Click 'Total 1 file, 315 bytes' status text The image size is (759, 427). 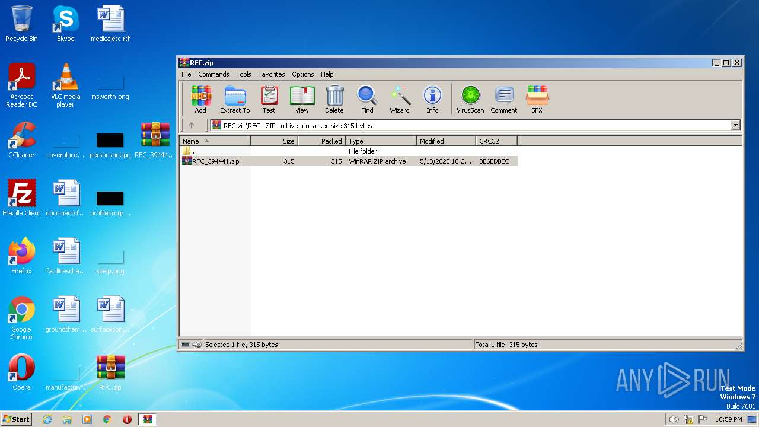(506, 345)
